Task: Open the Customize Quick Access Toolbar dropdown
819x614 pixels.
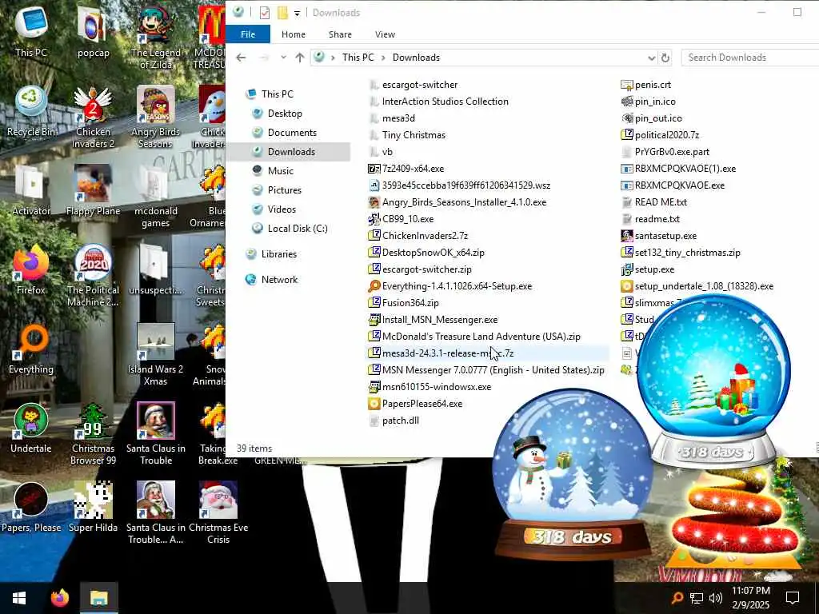Action: tap(297, 13)
